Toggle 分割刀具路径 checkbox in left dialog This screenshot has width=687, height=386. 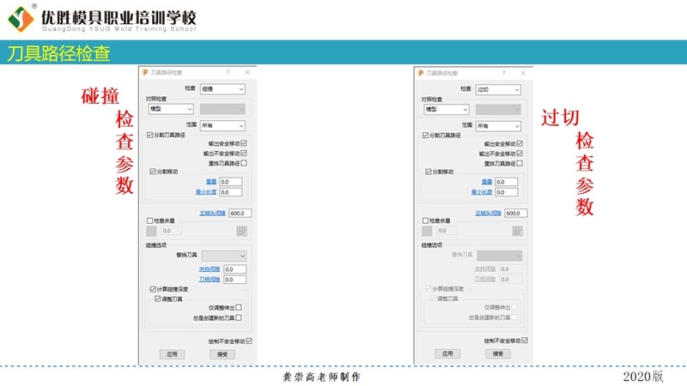pyautogui.click(x=151, y=136)
